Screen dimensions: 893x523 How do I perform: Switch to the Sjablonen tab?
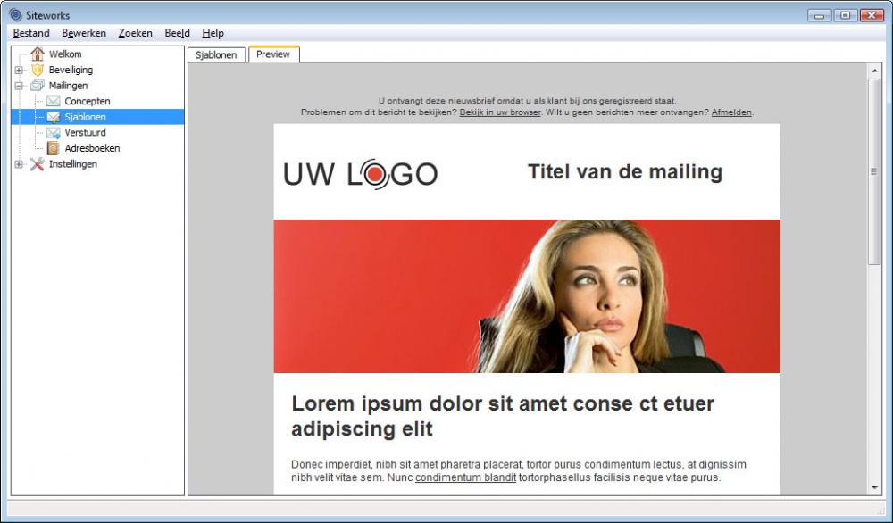point(216,54)
